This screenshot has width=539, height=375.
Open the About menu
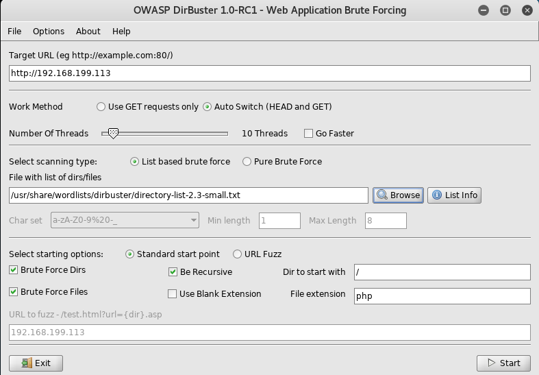click(x=88, y=32)
